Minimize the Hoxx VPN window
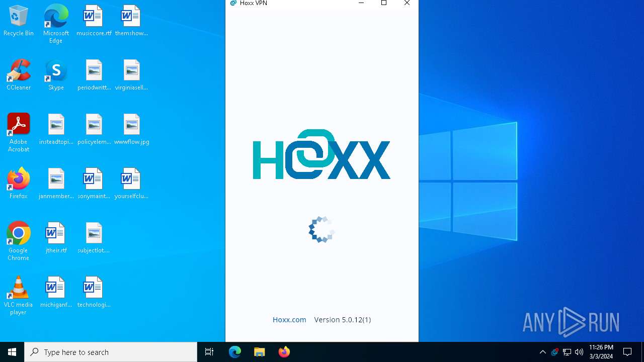 [361, 3]
